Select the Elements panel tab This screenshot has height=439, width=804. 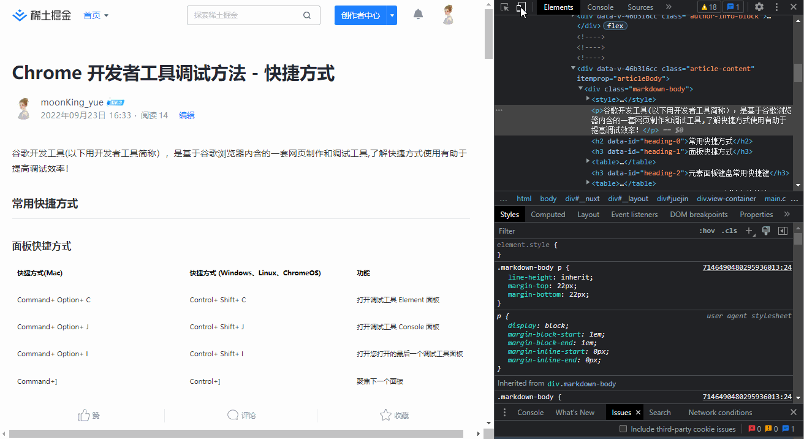point(558,7)
